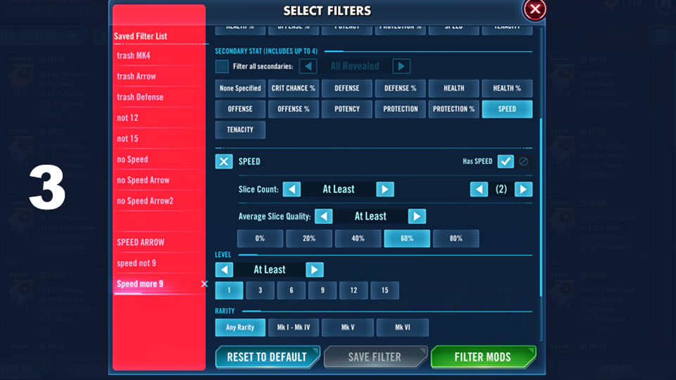676x380 pixels.
Task: Click RESET TO DEFAULT button
Action: click(268, 357)
